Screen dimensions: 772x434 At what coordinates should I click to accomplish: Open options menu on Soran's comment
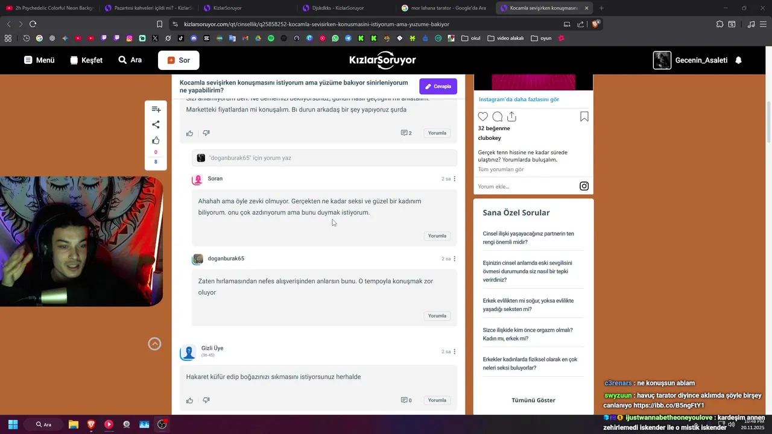(x=455, y=179)
